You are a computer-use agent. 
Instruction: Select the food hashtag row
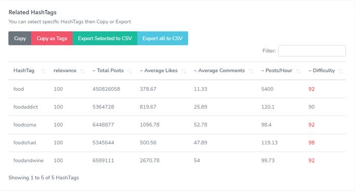177,89
